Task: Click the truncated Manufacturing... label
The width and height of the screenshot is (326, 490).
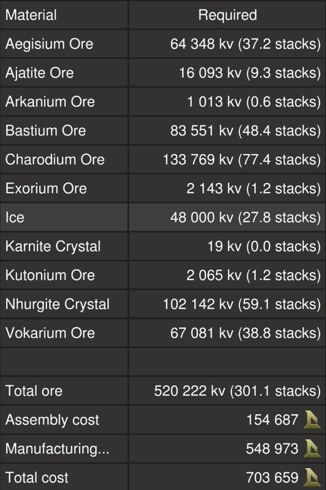Action: click(57, 449)
